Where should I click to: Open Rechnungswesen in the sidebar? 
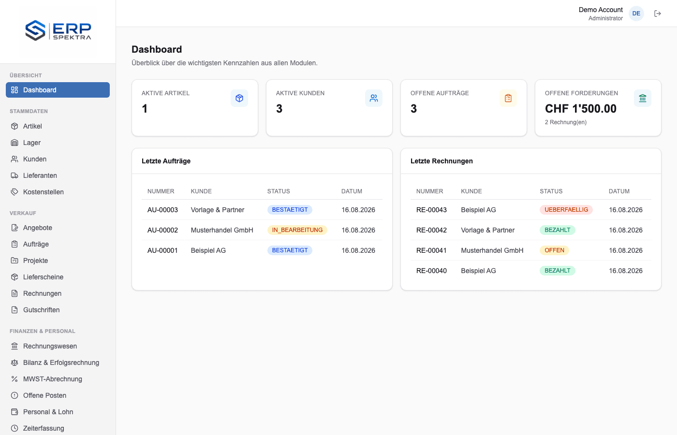[58, 346]
